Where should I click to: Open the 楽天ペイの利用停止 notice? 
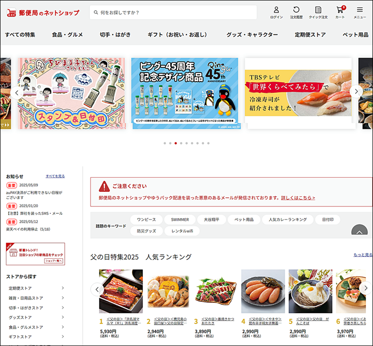(x=28, y=229)
